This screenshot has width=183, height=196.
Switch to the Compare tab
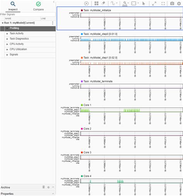click(x=38, y=6)
